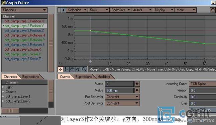The height and width of the screenshot is (125, 216).
Task: Select bot_clamp:Layer3.Scale.Y channel
Action: (24, 54)
